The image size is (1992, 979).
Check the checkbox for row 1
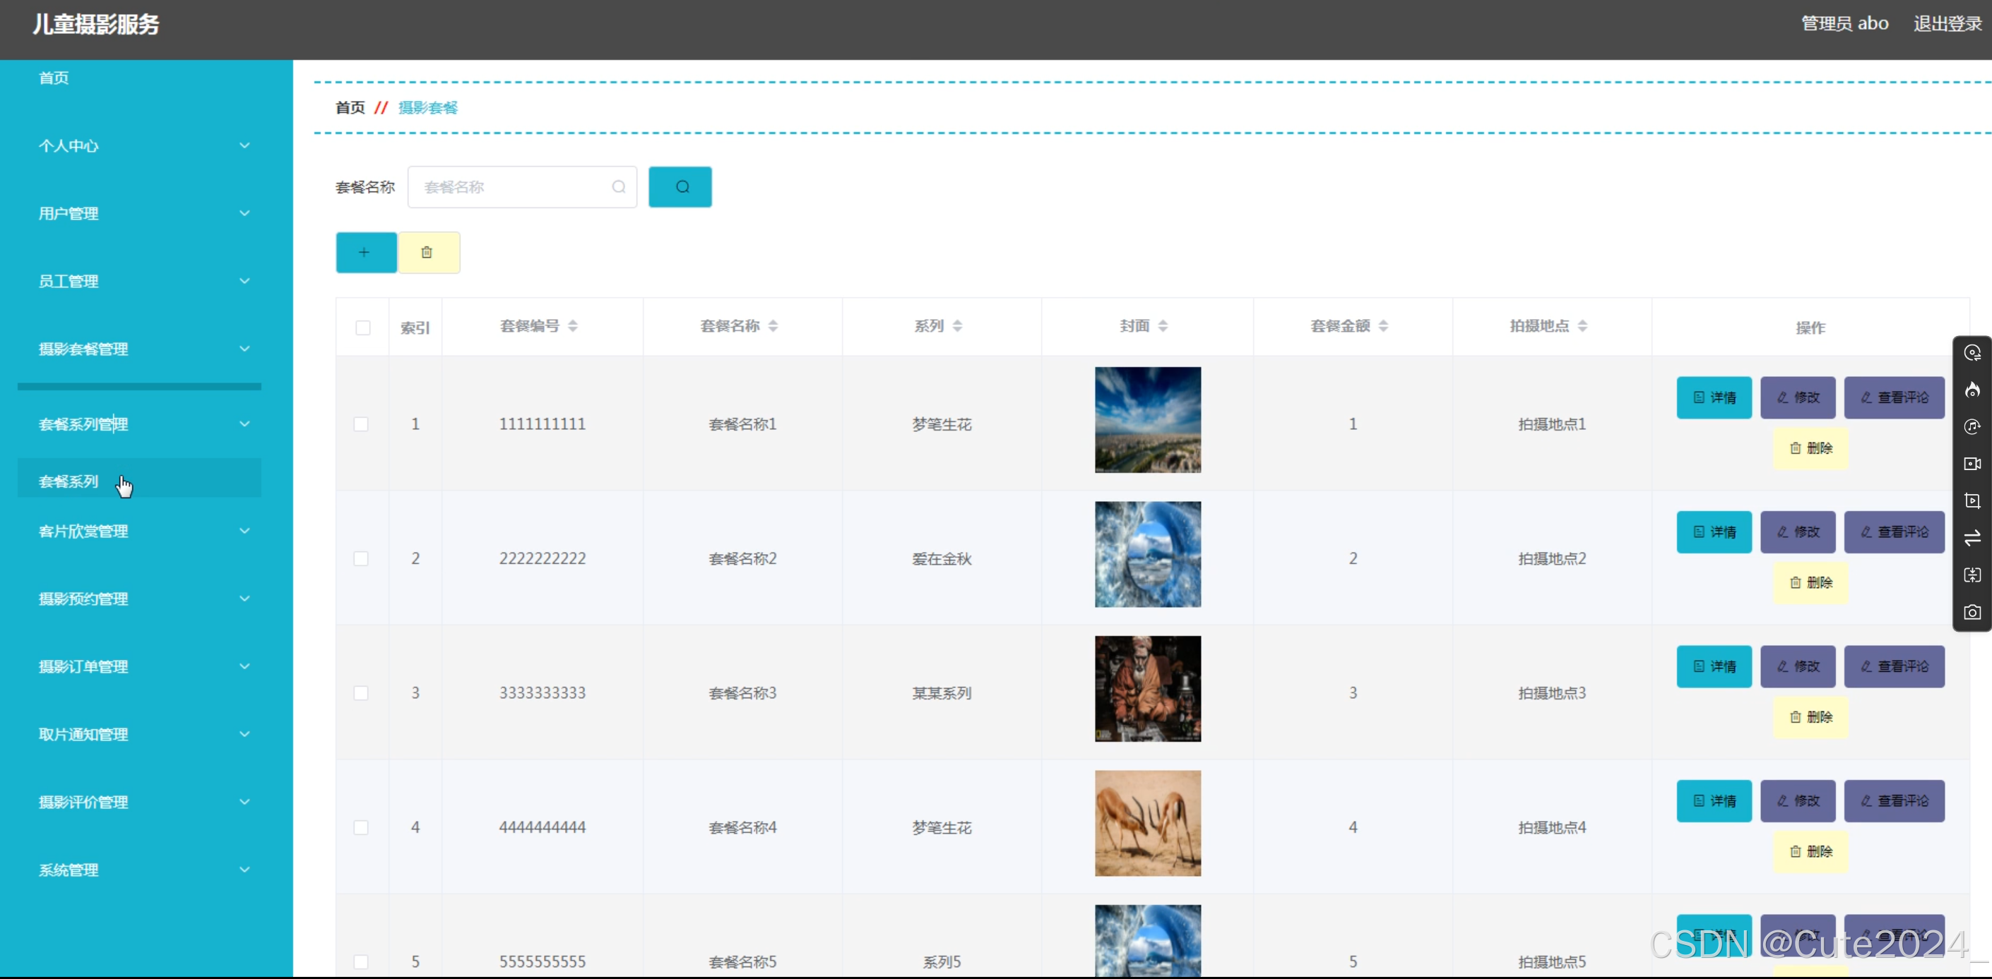point(361,424)
